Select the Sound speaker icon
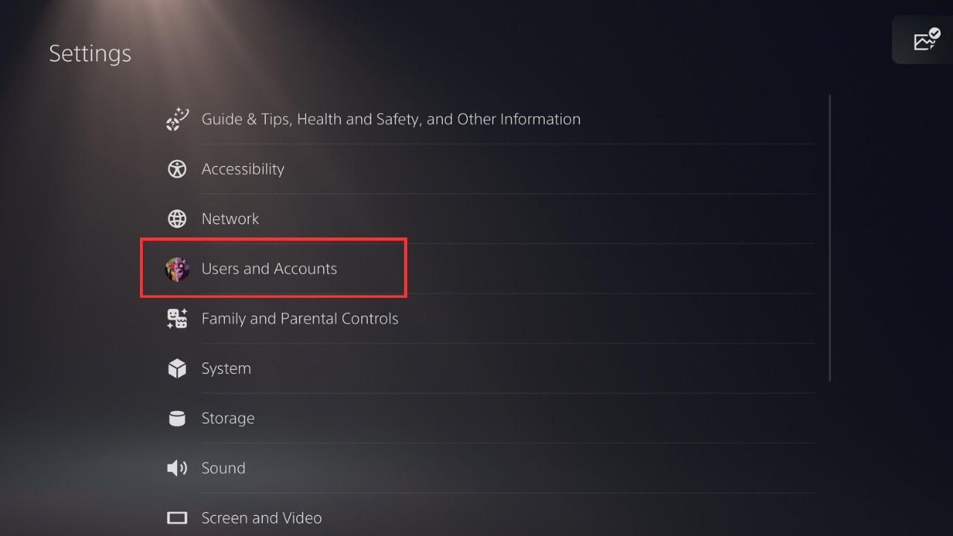 coord(176,468)
